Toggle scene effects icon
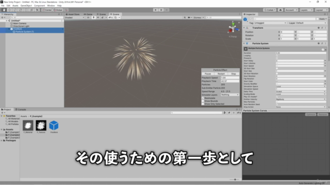330x185 pixels. 102,17
